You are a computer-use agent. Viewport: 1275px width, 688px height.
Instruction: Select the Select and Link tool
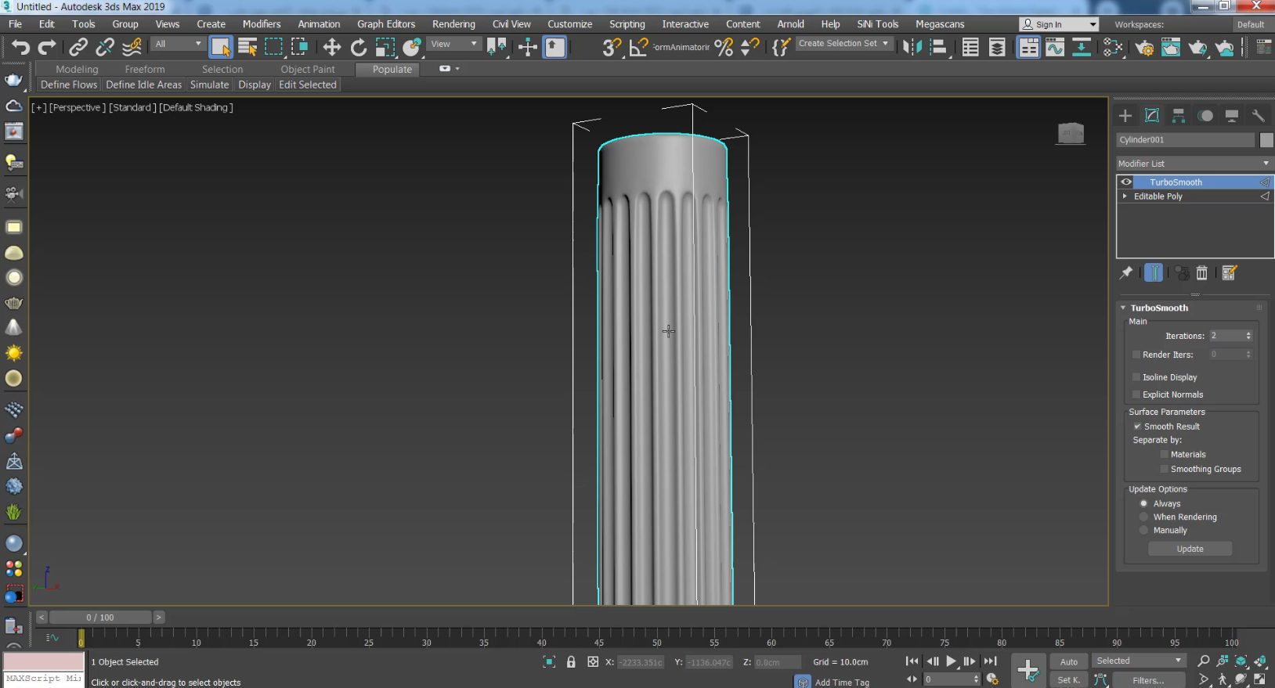[78, 48]
